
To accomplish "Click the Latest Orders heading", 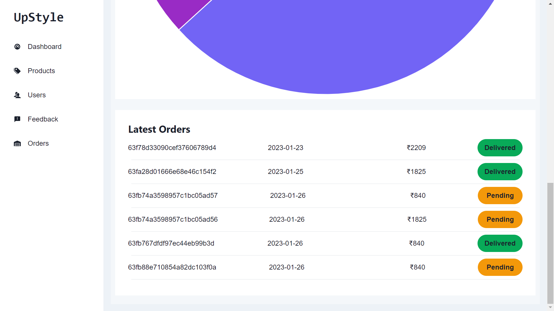I will pos(159,129).
